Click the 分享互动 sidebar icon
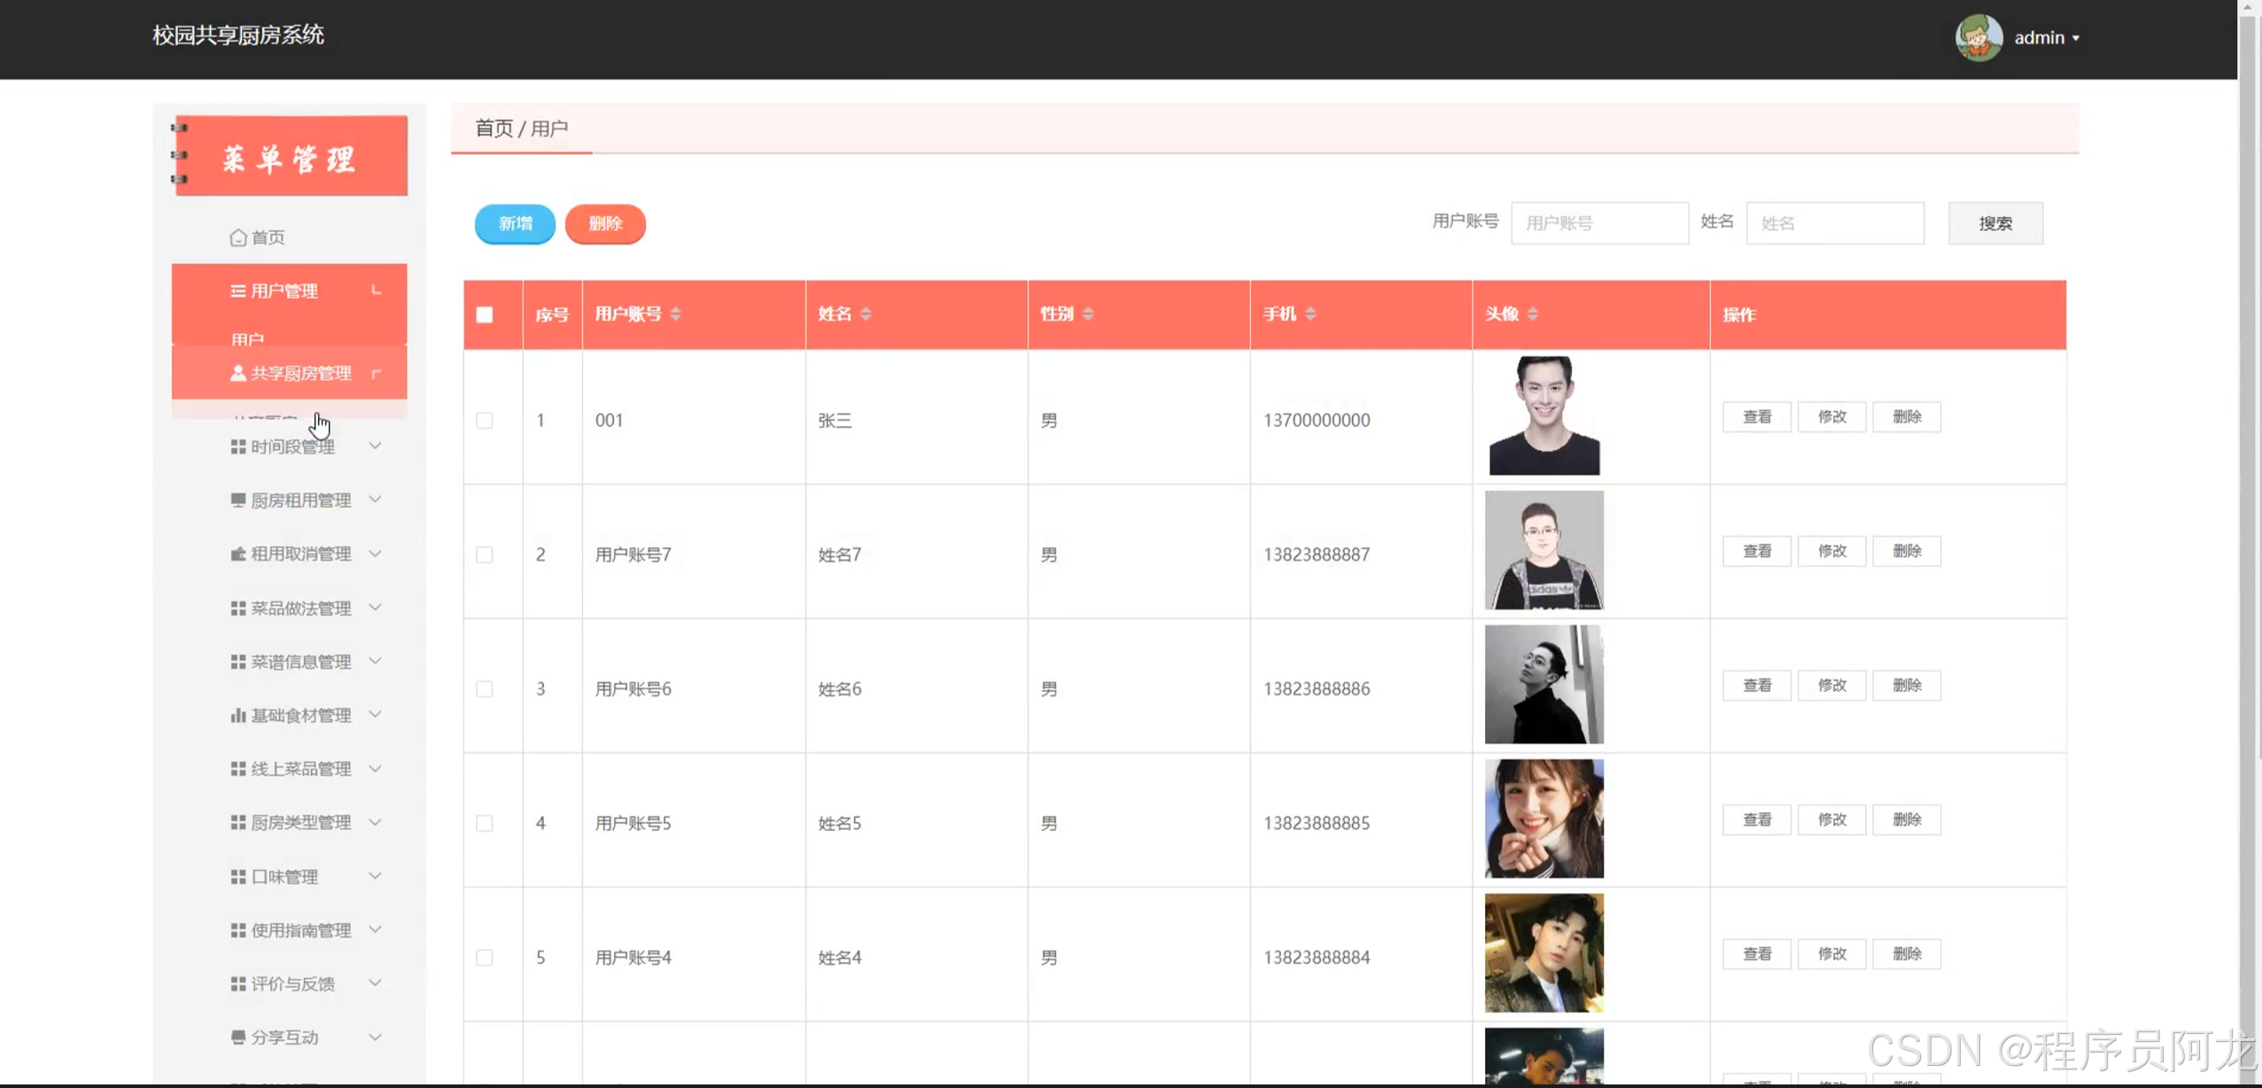This screenshot has height=1088, width=2262. point(237,1037)
